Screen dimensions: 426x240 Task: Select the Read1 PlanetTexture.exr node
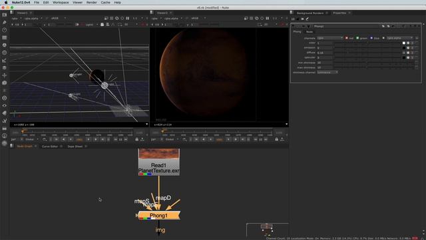[159, 162]
